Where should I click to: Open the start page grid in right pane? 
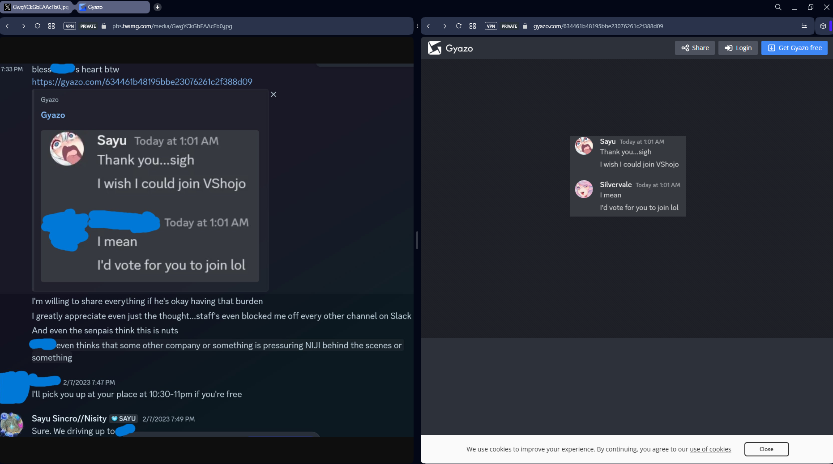point(473,26)
